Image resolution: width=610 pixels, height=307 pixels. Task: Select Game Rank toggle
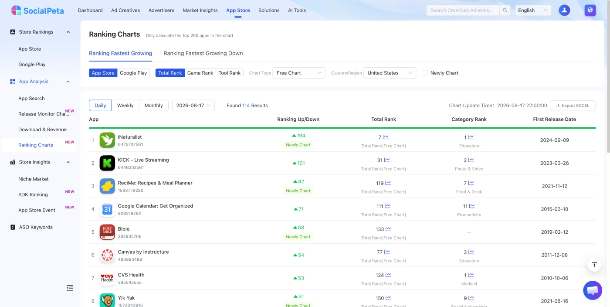pos(200,73)
